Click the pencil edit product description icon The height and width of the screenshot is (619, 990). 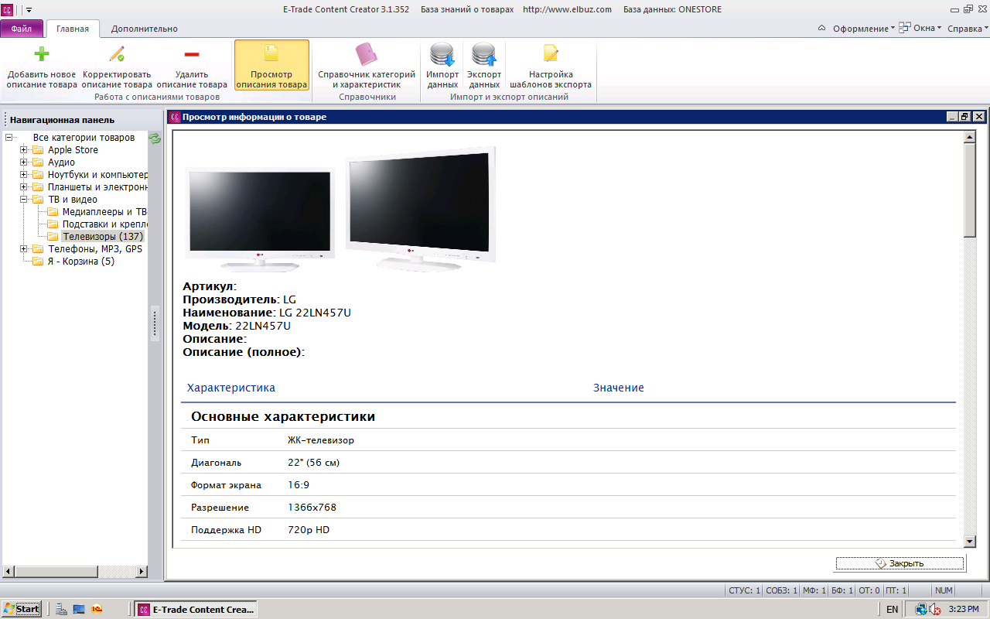click(x=117, y=54)
